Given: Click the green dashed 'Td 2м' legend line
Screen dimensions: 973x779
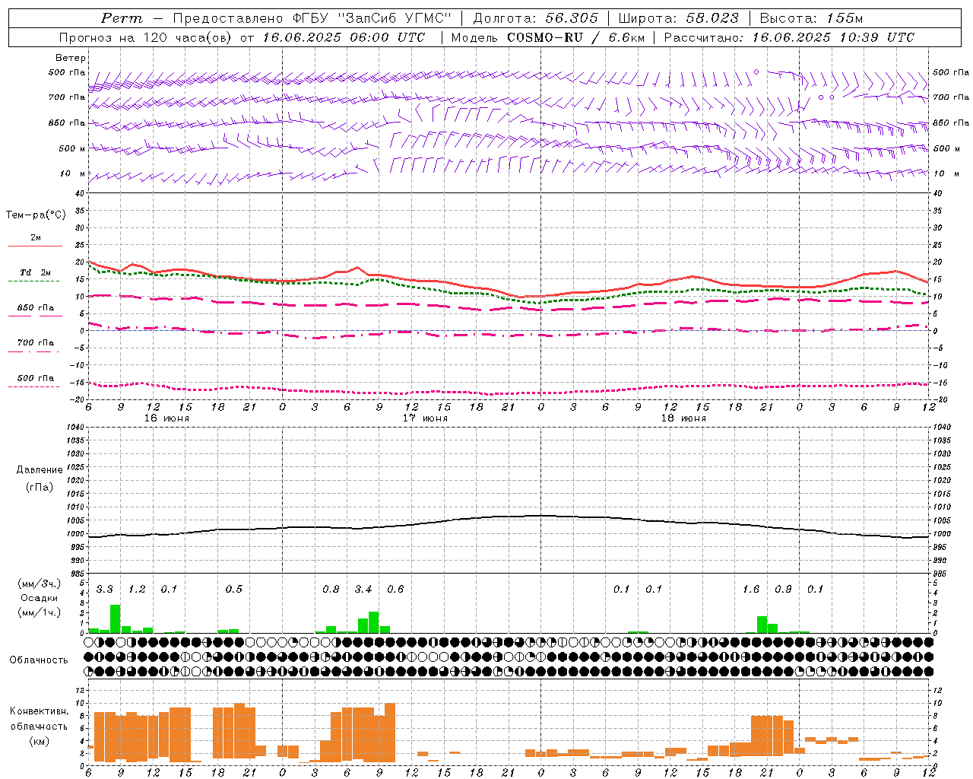Looking at the screenshot, I should point(35,281).
